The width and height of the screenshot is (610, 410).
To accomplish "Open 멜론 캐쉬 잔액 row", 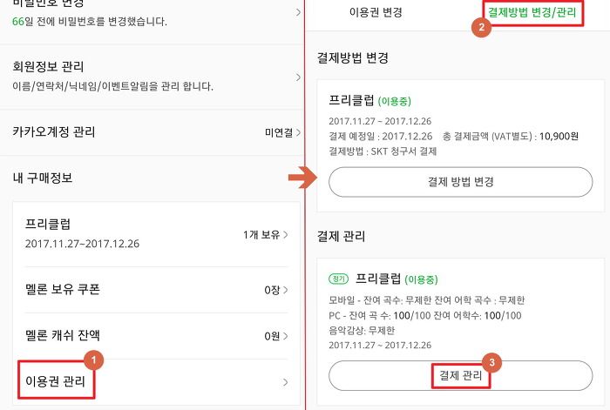I will click(156, 336).
